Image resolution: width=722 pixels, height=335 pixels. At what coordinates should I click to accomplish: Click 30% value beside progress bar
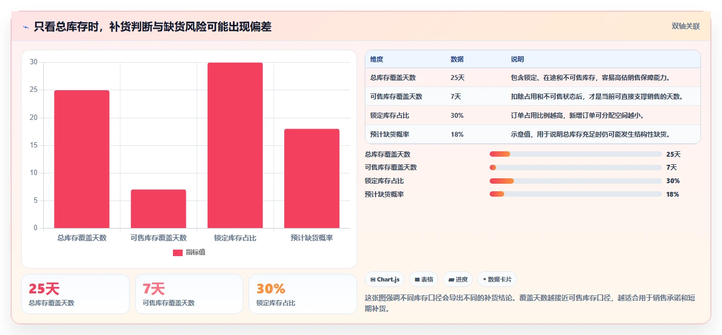point(673,181)
